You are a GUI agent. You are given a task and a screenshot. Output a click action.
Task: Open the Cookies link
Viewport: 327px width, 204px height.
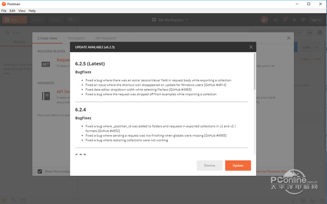click(x=305, y=59)
